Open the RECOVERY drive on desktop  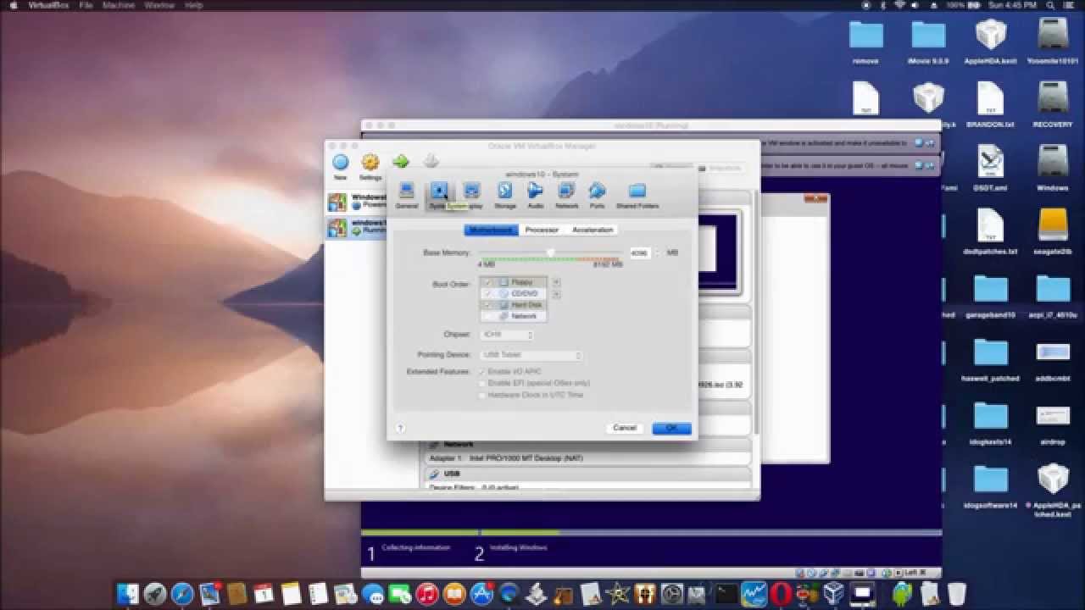click(x=1053, y=104)
